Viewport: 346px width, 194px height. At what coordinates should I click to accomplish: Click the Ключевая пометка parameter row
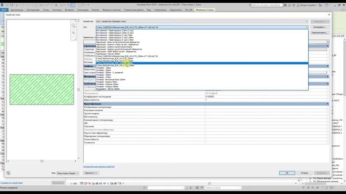206,110
